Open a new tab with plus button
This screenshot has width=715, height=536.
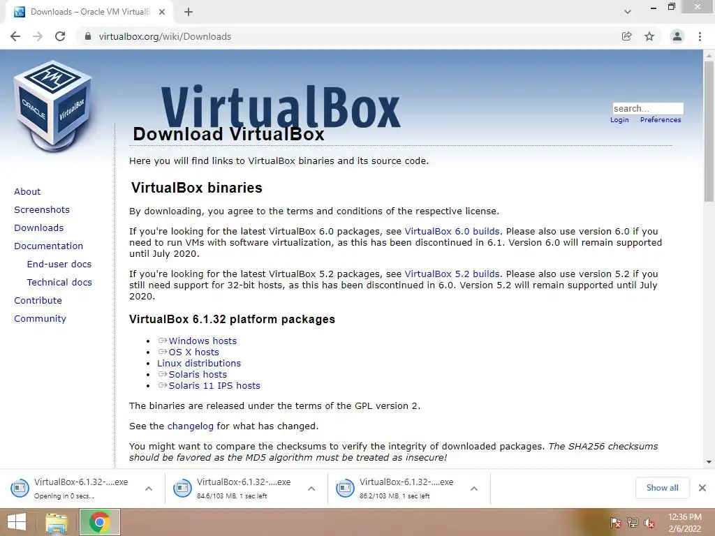coord(189,12)
